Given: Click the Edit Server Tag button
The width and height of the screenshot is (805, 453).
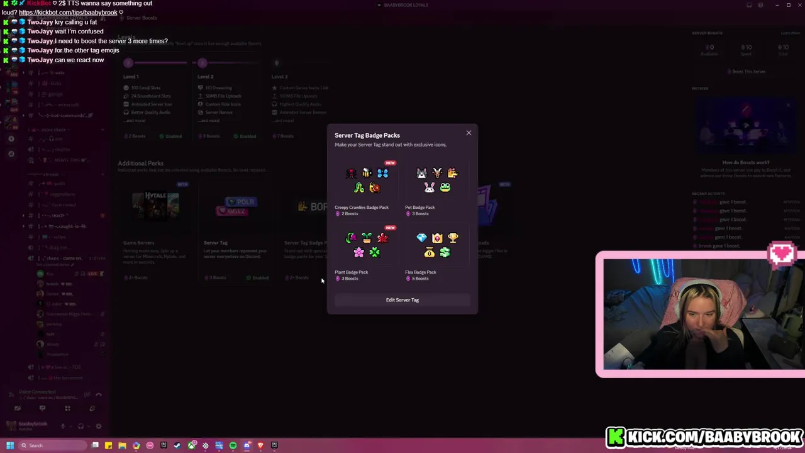Looking at the screenshot, I should [402, 300].
